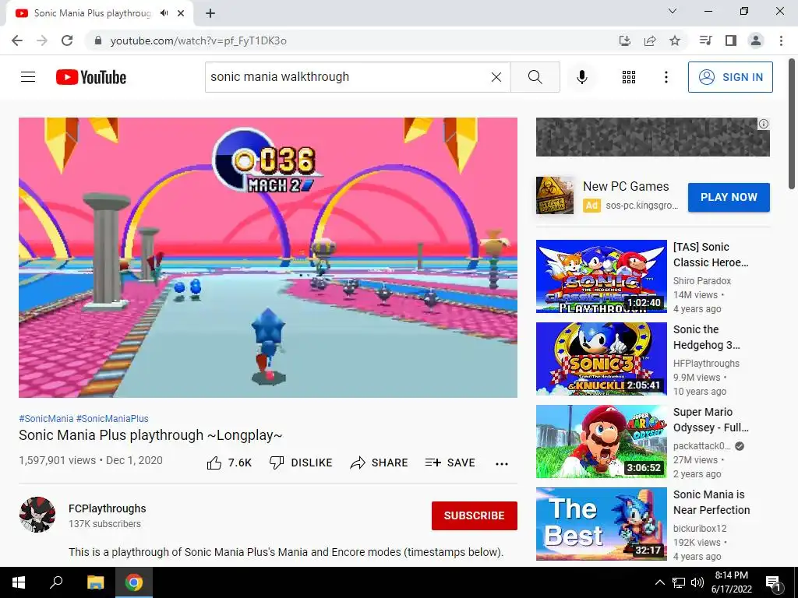Open the FCPlaythroughs channel name link

pyautogui.click(x=108, y=508)
